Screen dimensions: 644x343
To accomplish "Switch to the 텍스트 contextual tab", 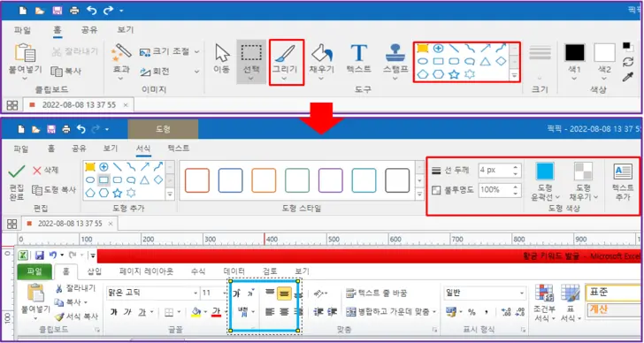I will 179,149.
